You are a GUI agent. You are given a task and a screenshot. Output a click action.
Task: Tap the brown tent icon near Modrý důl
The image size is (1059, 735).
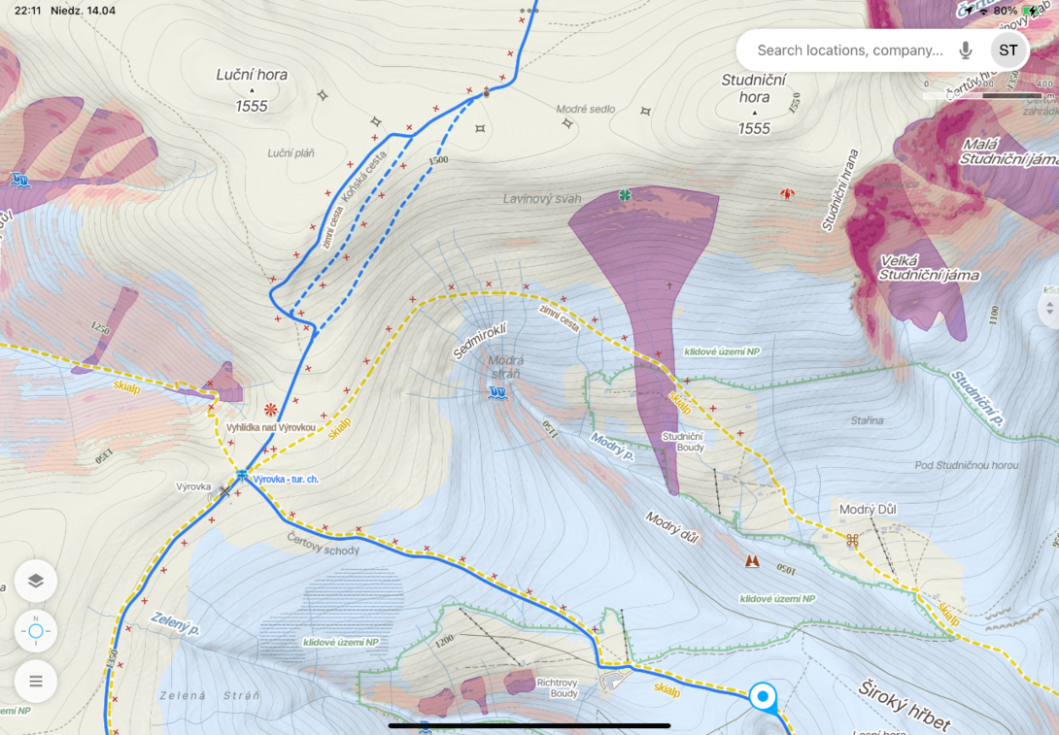tap(752, 560)
